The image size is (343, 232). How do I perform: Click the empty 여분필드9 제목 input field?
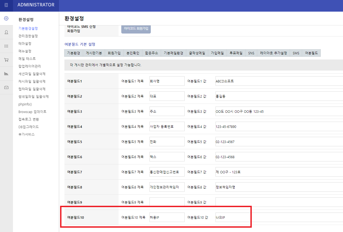(x=167, y=202)
